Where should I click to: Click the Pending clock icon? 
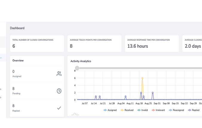tap(59, 91)
